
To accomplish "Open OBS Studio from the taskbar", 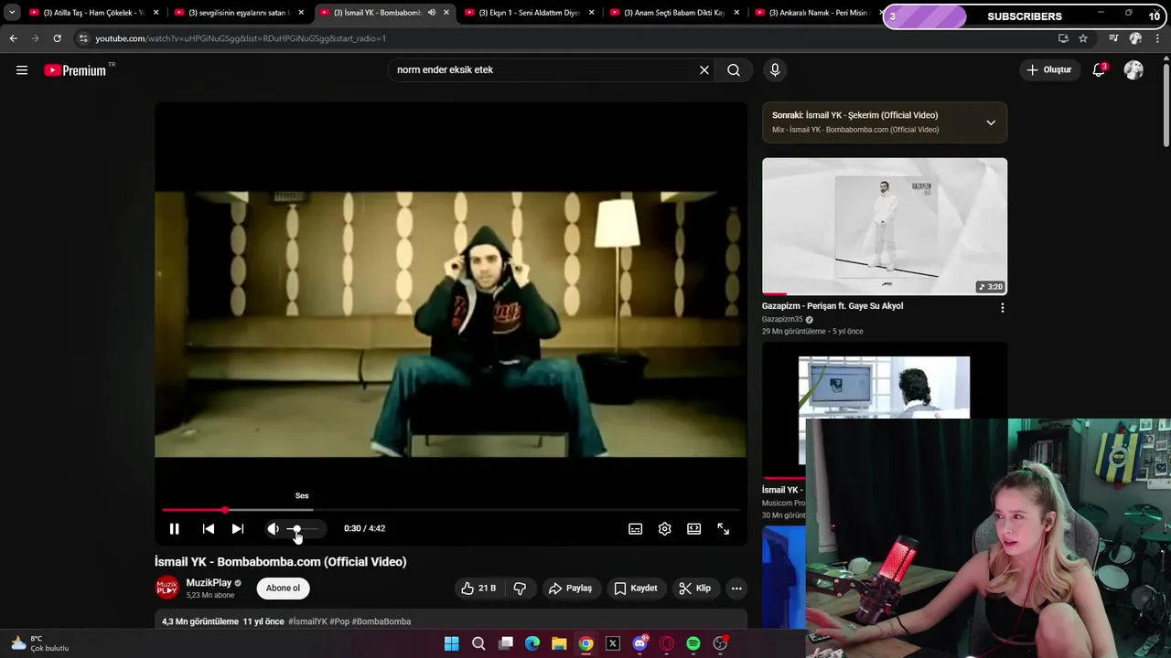I will 721,644.
